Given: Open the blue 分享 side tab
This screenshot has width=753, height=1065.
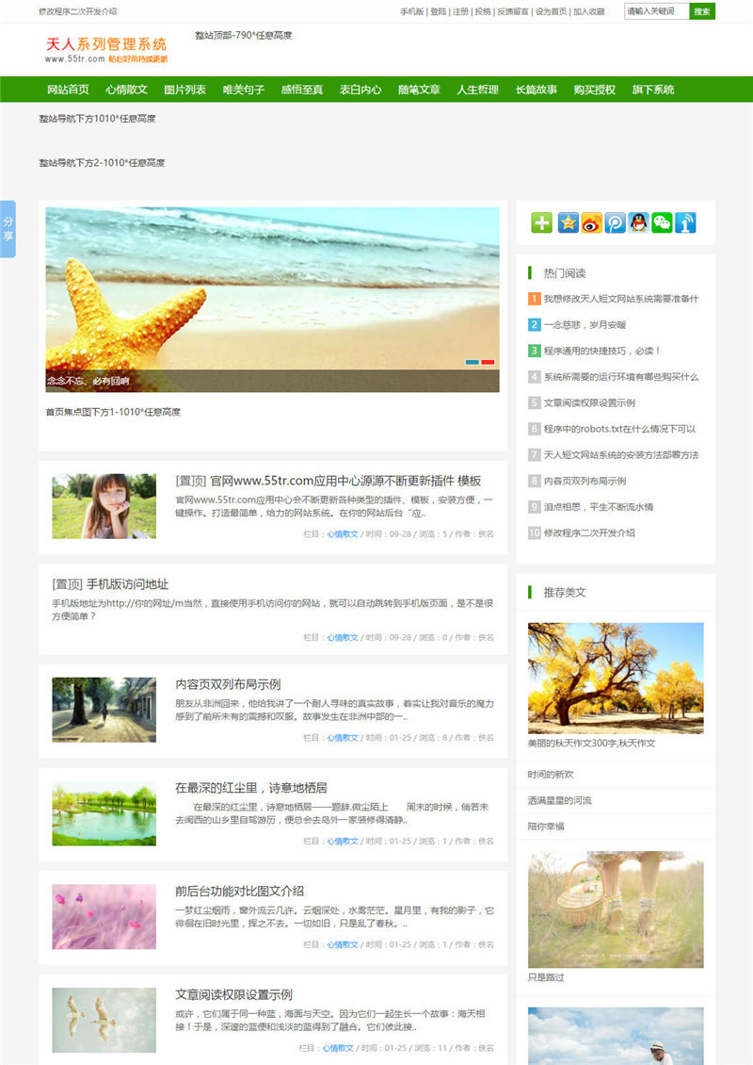Looking at the screenshot, I should pos(8,229).
